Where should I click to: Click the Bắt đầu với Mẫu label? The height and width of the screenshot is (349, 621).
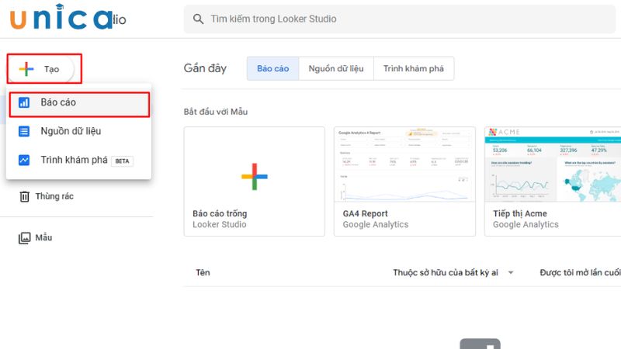point(216,112)
